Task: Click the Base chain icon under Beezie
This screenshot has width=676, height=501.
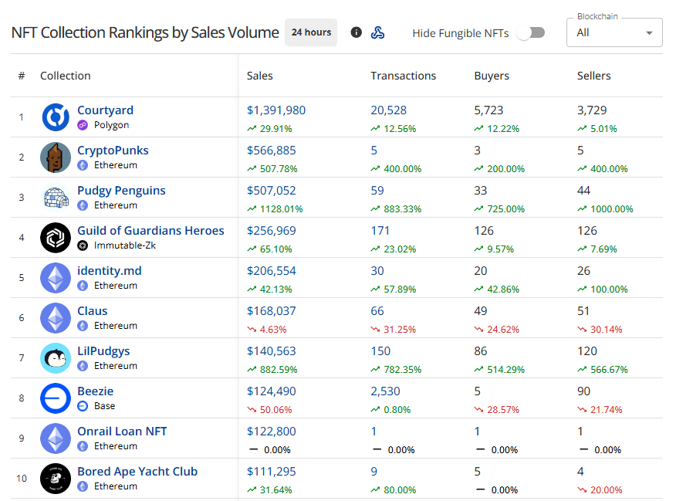Action: 83,406
